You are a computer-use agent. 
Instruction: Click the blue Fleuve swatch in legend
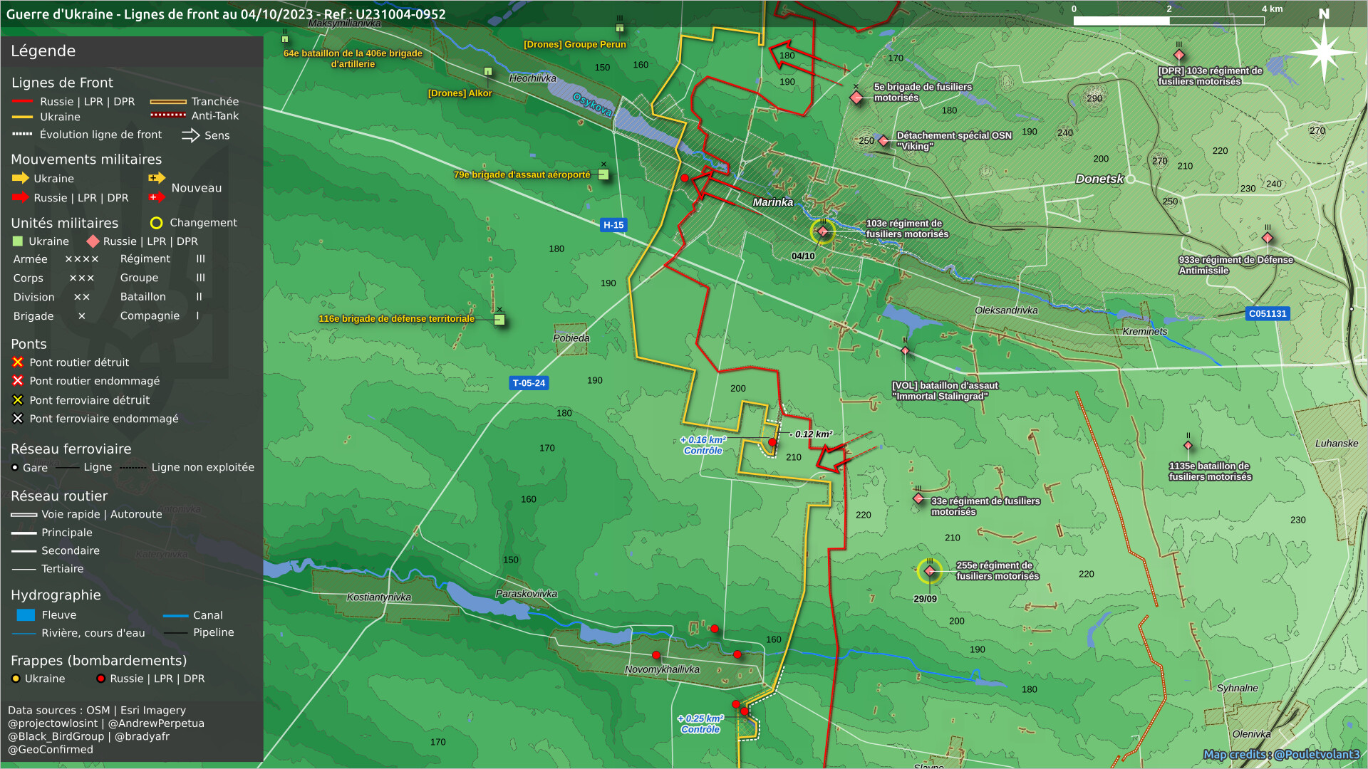click(x=26, y=615)
